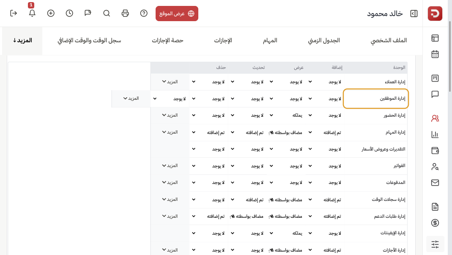
Task: Open the mail envelope icon in sidebar
Action: click(x=435, y=183)
